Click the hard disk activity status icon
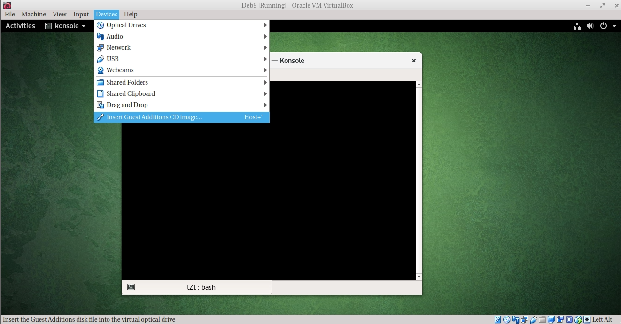Image resolution: width=621 pixels, height=324 pixels. [498, 320]
